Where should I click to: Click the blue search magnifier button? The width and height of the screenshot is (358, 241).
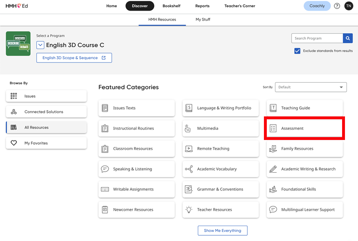[x=348, y=38]
